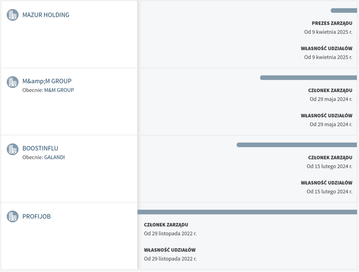
Task: Click the BOOSTINFLU company building icon
Action: coord(13,149)
